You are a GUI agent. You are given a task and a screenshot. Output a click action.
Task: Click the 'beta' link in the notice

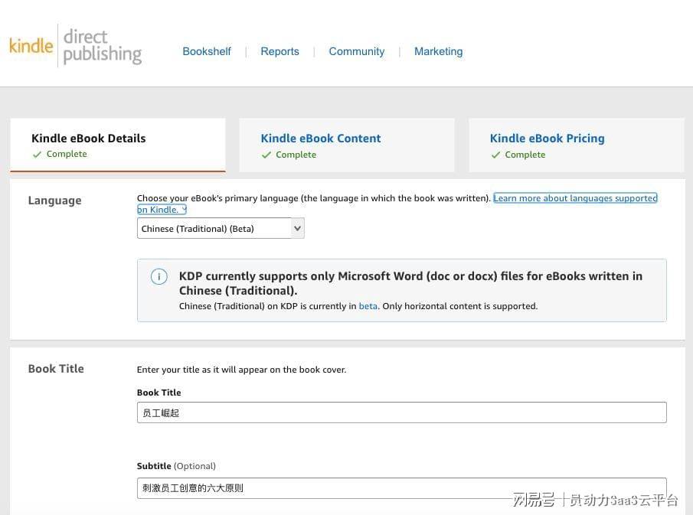368,306
